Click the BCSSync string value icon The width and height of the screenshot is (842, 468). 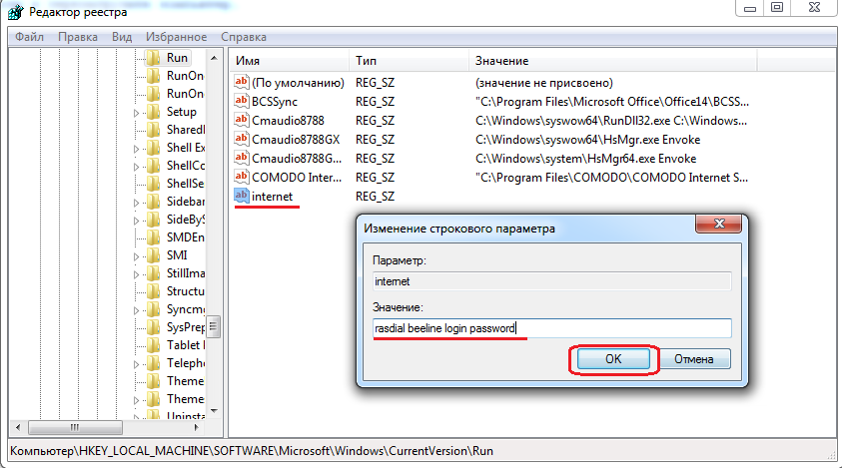[x=242, y=101]
